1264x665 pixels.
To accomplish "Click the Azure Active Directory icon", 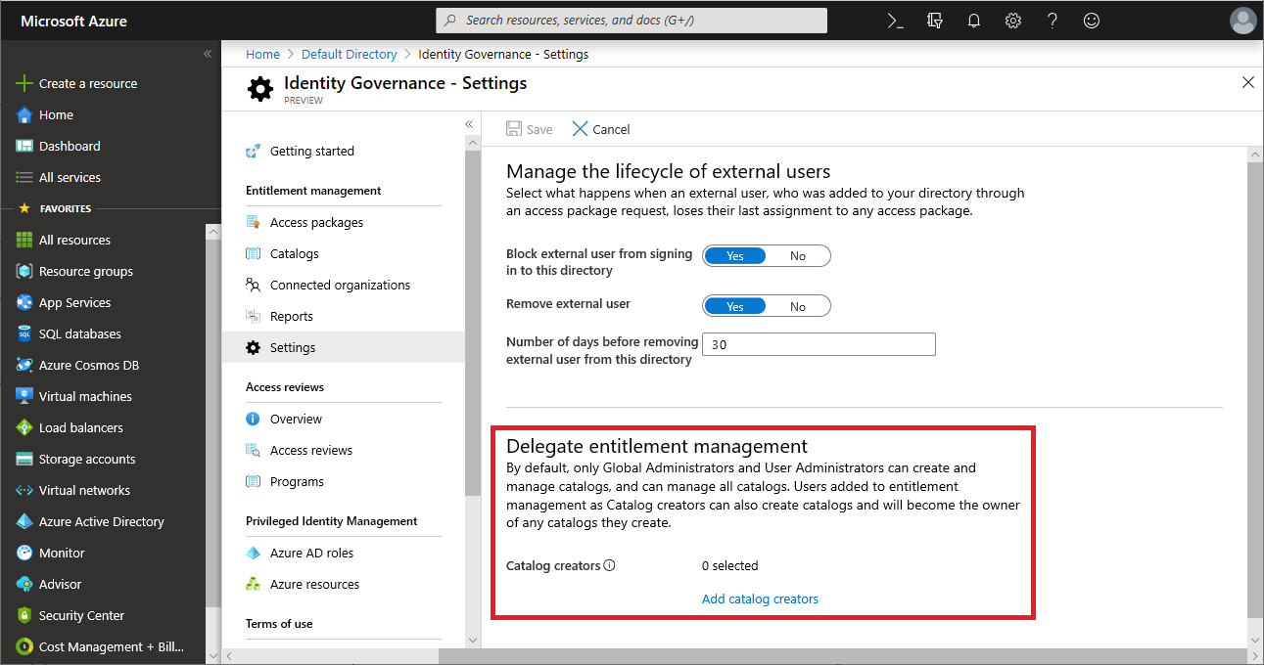I will pos(24,521).
